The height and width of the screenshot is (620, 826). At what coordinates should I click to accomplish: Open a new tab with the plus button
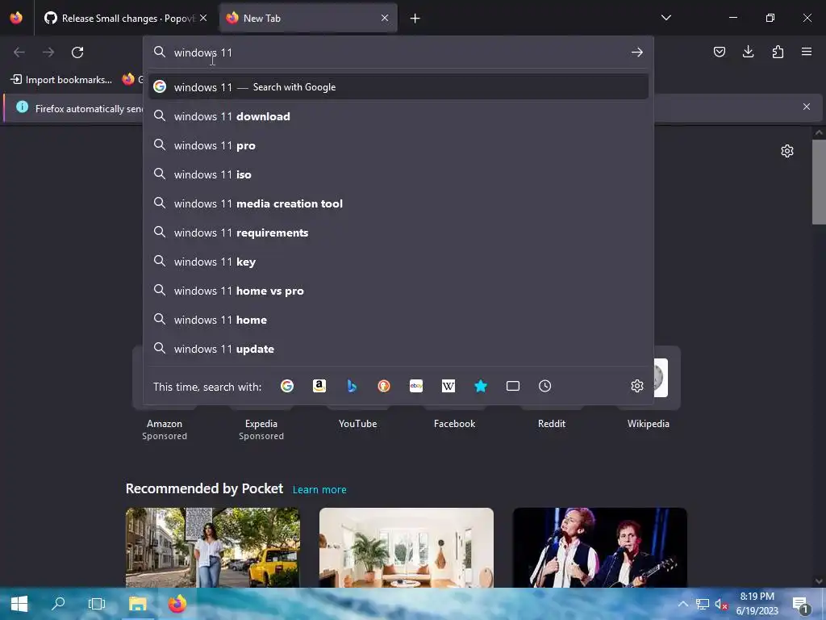pos(415,19)
